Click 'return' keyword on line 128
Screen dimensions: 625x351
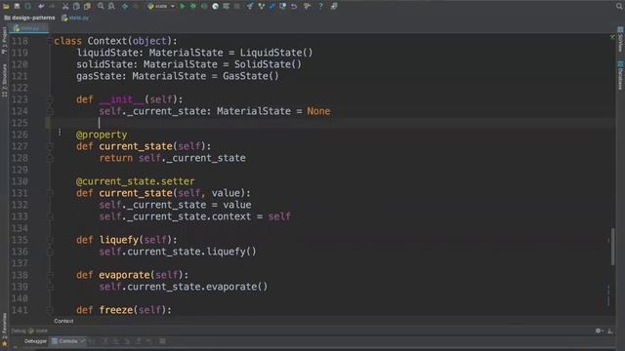click(116, 158)
